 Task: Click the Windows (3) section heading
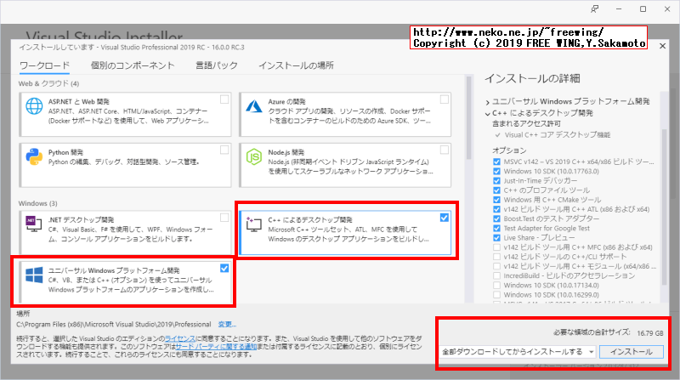click(x=37, y=203)
